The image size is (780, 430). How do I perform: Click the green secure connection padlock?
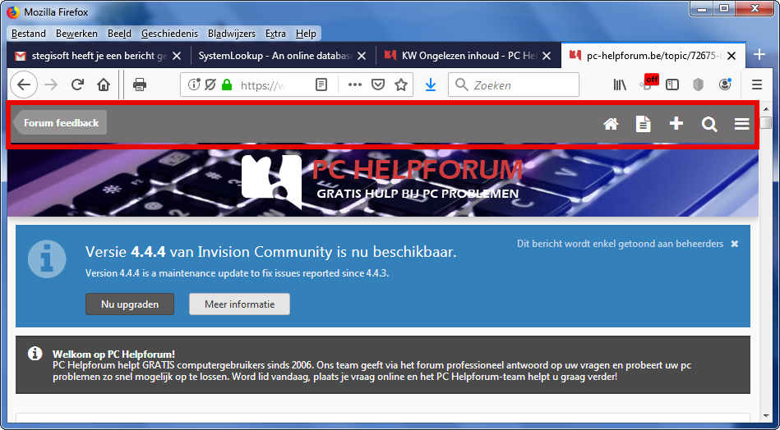[x=227, y=85]
